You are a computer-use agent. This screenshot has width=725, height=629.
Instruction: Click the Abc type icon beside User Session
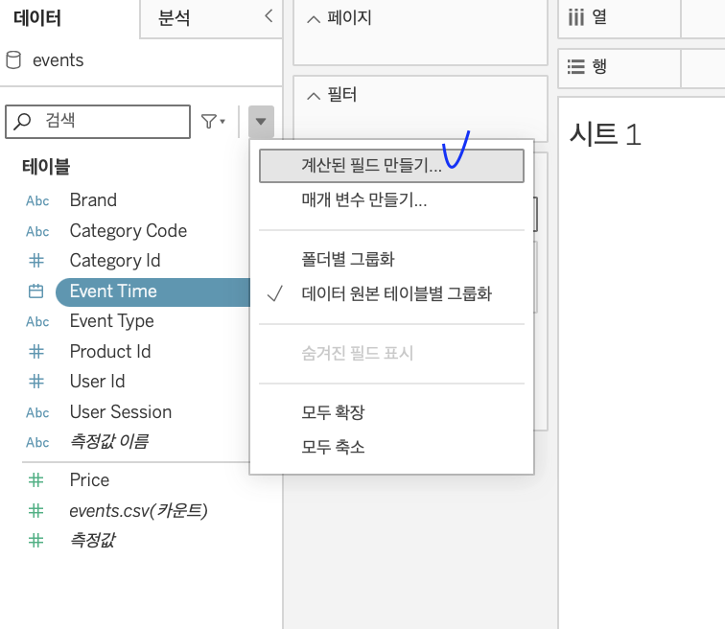pyautogui.click(x=37, y=412)
